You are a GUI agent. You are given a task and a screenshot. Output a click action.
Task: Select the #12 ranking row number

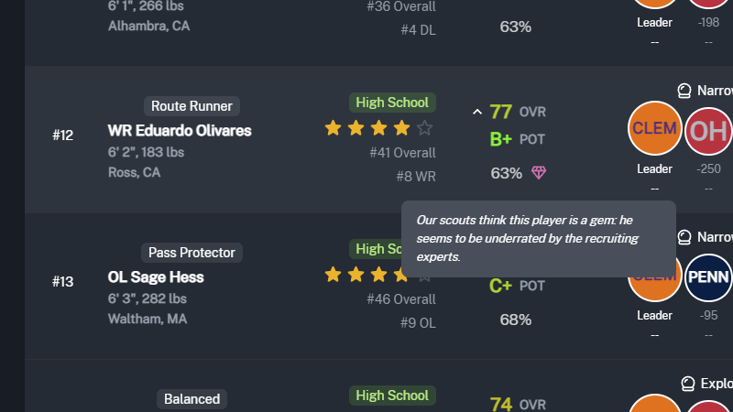[62, 136]
